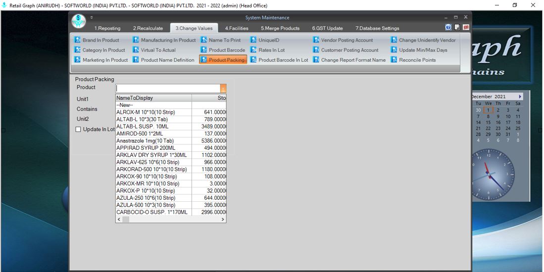Image resolution: width=544 pixels, height=272 pixels.
Task: Select highlighted Product Packing option
Action: 223,60
